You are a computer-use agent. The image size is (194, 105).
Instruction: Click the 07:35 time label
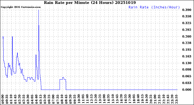click(x=58, y=99)
